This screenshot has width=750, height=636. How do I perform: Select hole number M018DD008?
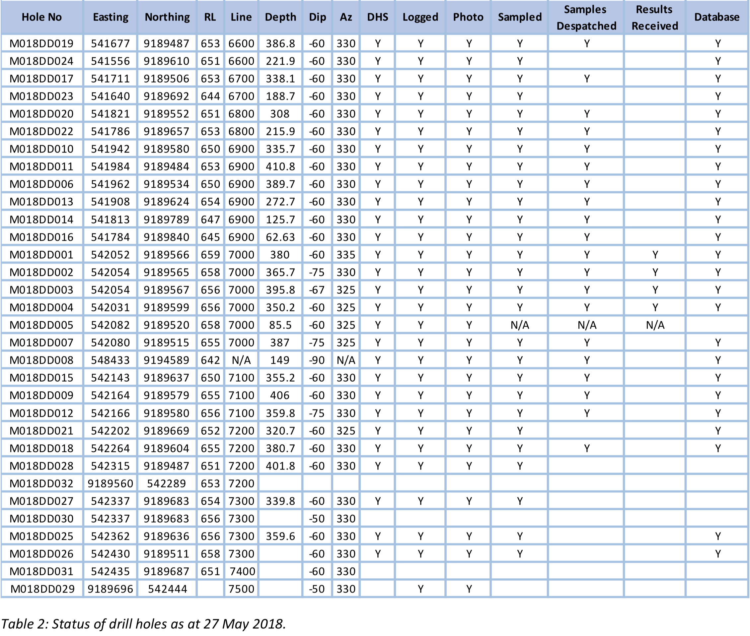click(41, 360)
